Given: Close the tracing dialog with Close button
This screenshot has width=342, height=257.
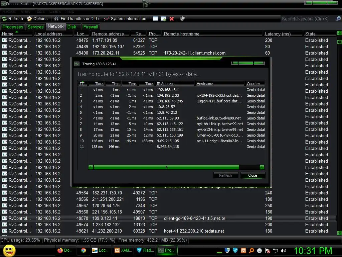Looking at the screenshot, I should 252,175.
